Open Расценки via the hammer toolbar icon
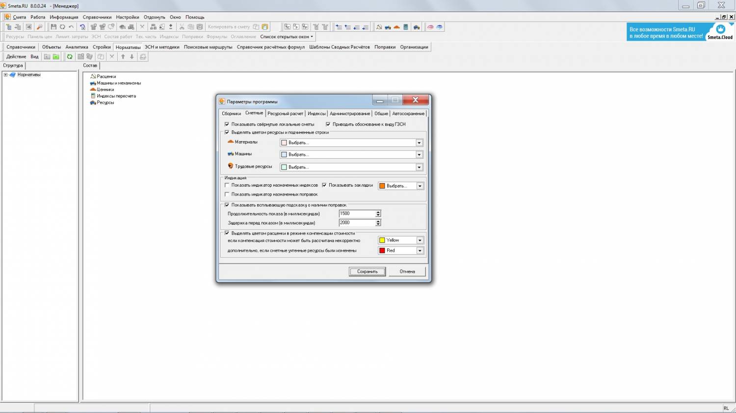Viewport: 736px width, 413px height. tap(379, 27)
